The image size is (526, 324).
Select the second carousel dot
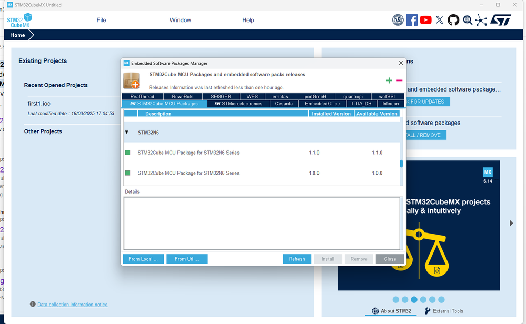(405, 299)
